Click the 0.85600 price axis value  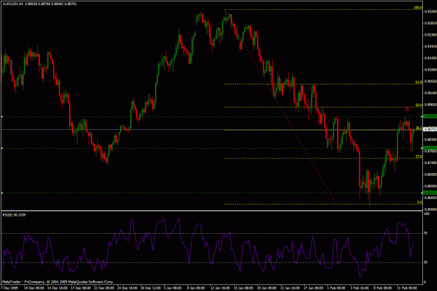[430, 209]
